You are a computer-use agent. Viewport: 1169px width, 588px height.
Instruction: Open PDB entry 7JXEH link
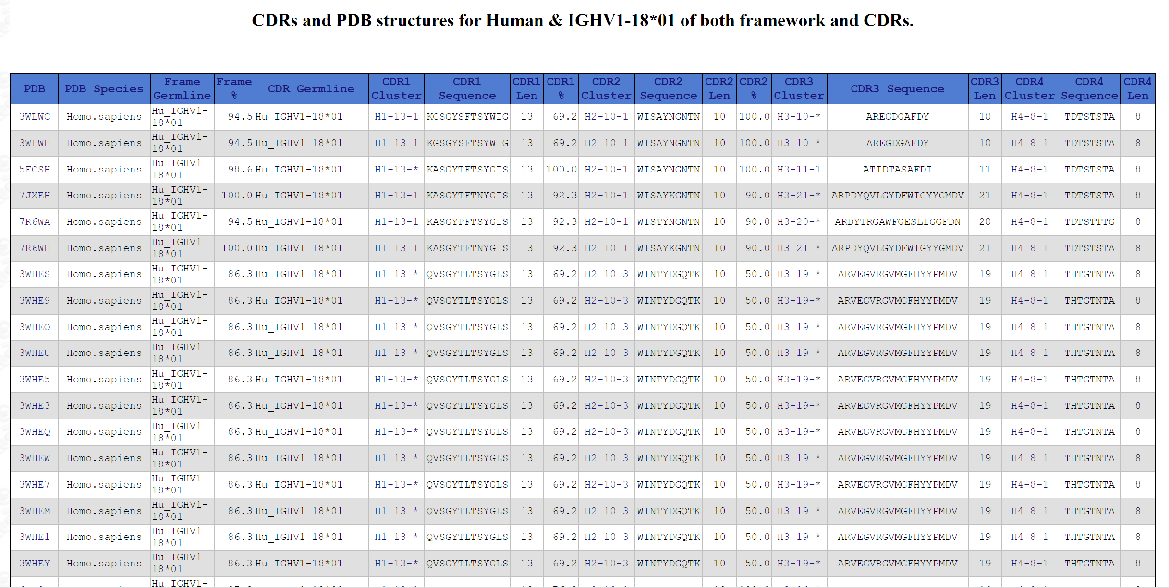(x=35, y=196)
